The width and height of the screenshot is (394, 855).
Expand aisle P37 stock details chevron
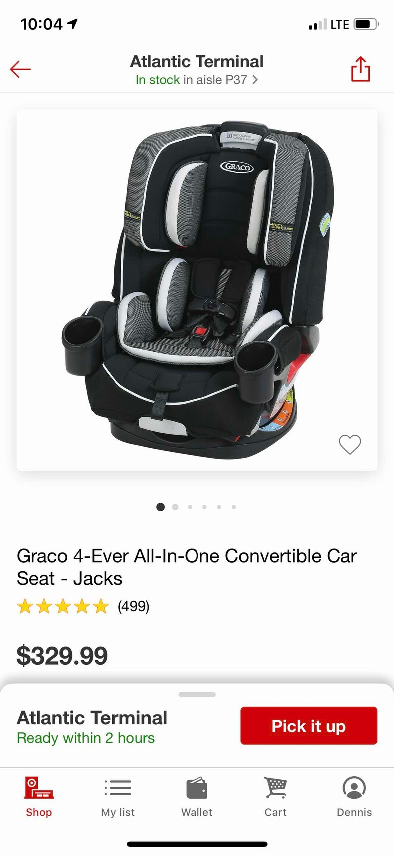click(x=255, y=80)
